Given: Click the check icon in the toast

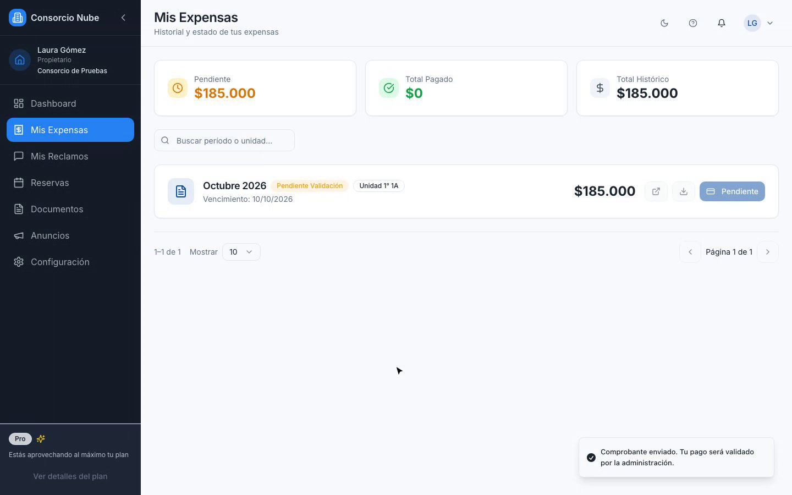Looking at the screenshot, I should pyautogui.click(x=591, y=458).
